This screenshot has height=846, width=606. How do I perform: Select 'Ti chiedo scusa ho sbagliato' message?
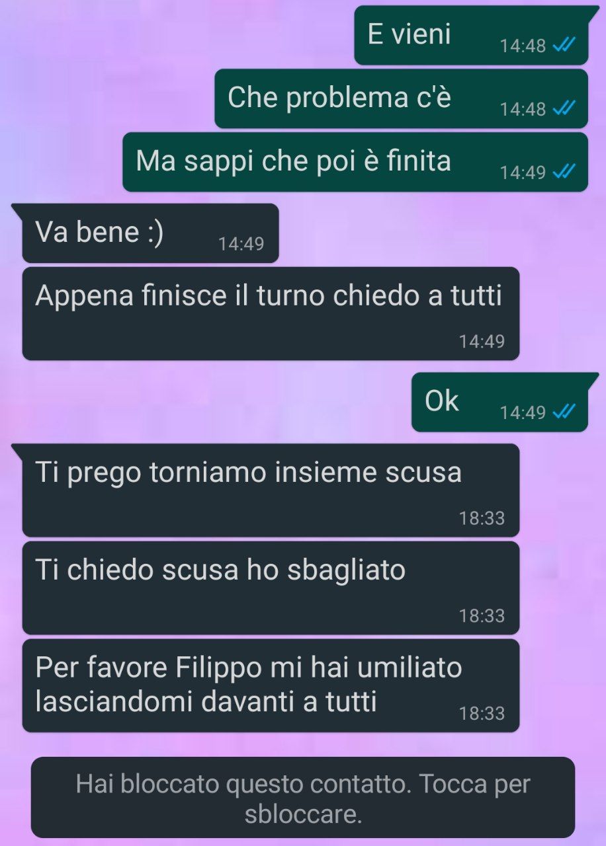tap(271, 588)
